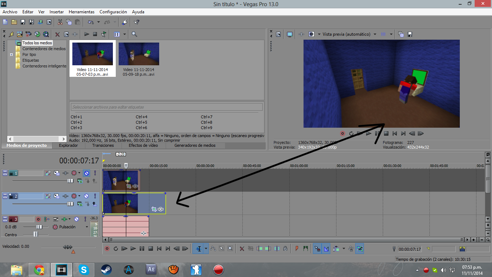Open the Insertar menu
This screenshot has height=277, width=492.
point(56,12)
